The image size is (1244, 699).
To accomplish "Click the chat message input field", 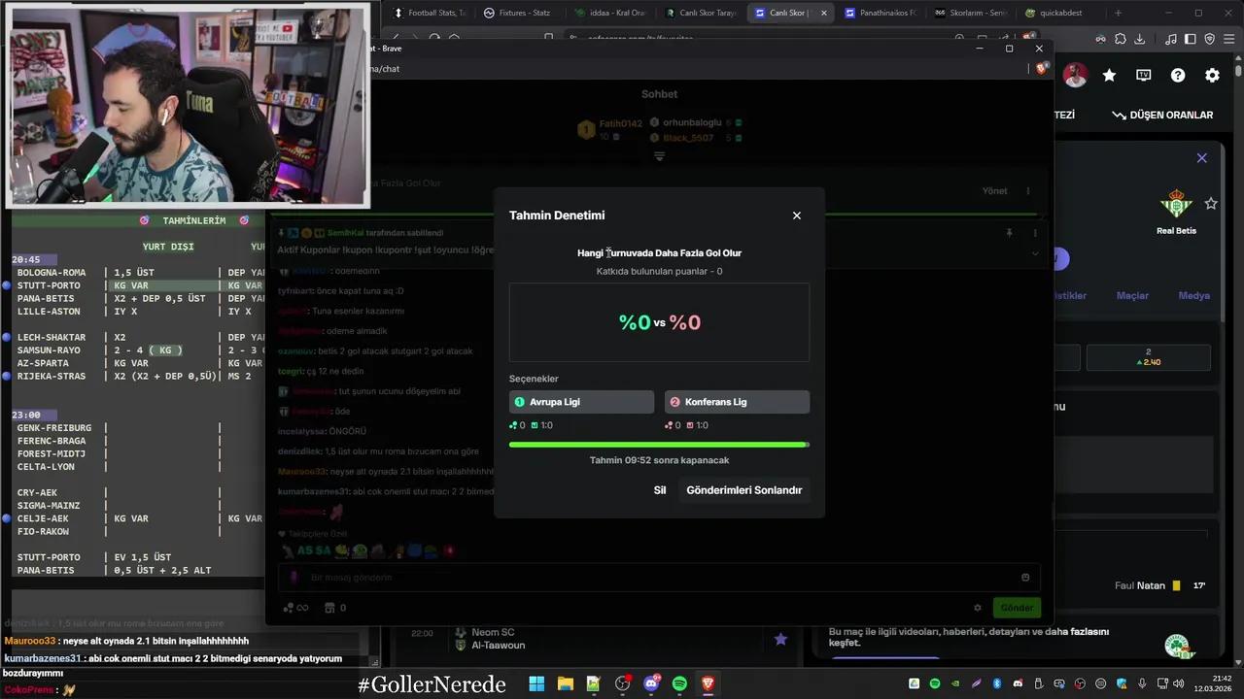I will click(x=657, y=578).
